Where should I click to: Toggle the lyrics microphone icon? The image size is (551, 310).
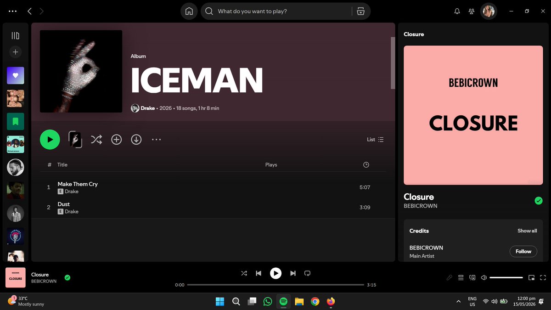(x=450, y=277)
